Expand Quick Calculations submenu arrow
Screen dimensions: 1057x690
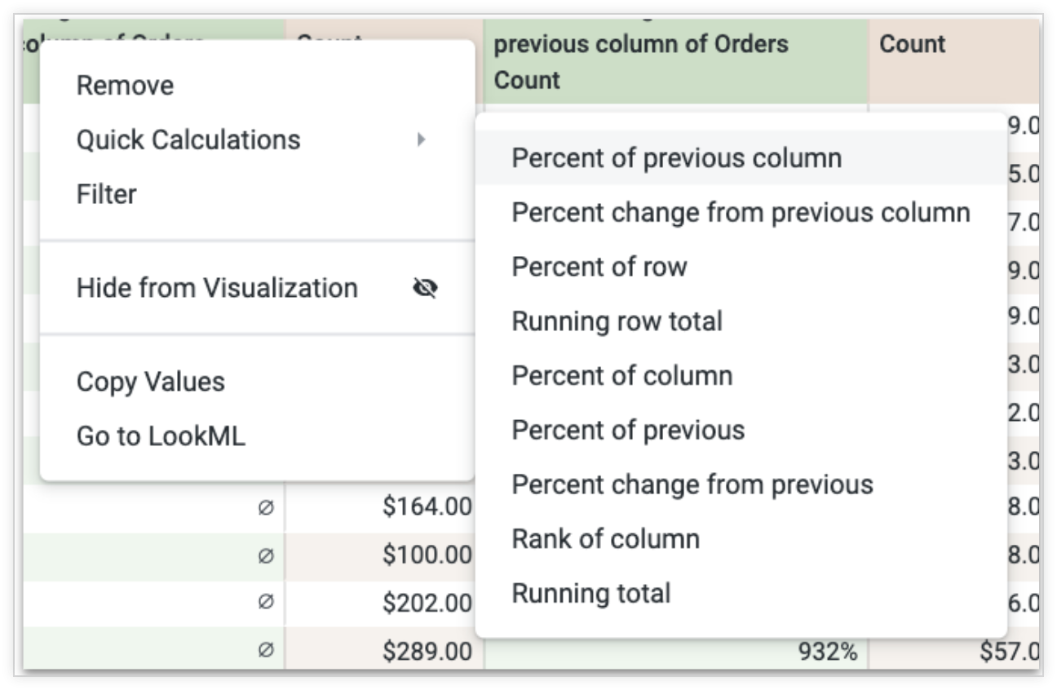tap(421, 139)
